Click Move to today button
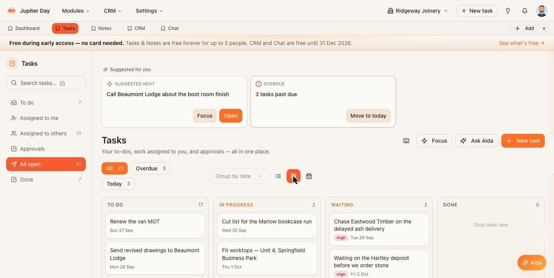The height and width of the screenshot is (278, 554). [x=368, y=116]
